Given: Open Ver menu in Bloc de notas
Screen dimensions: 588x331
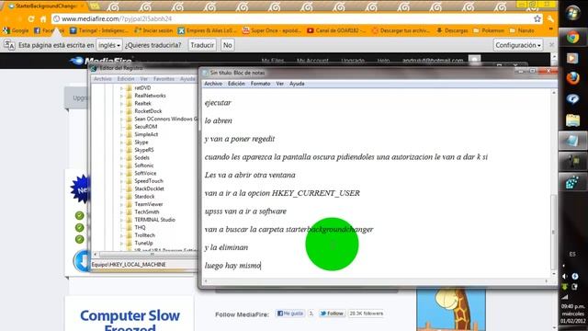Looking at the screenshot, I should pyautogui.click(x=279, y=84).
